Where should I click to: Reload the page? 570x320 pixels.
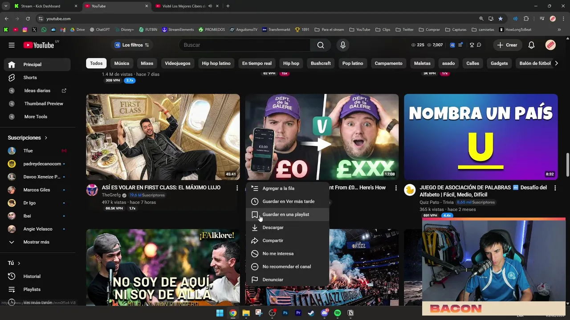coord(28,19)
